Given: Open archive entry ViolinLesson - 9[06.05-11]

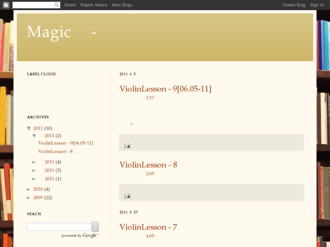Looking at the screenshot, I should (x=66, y=143).
